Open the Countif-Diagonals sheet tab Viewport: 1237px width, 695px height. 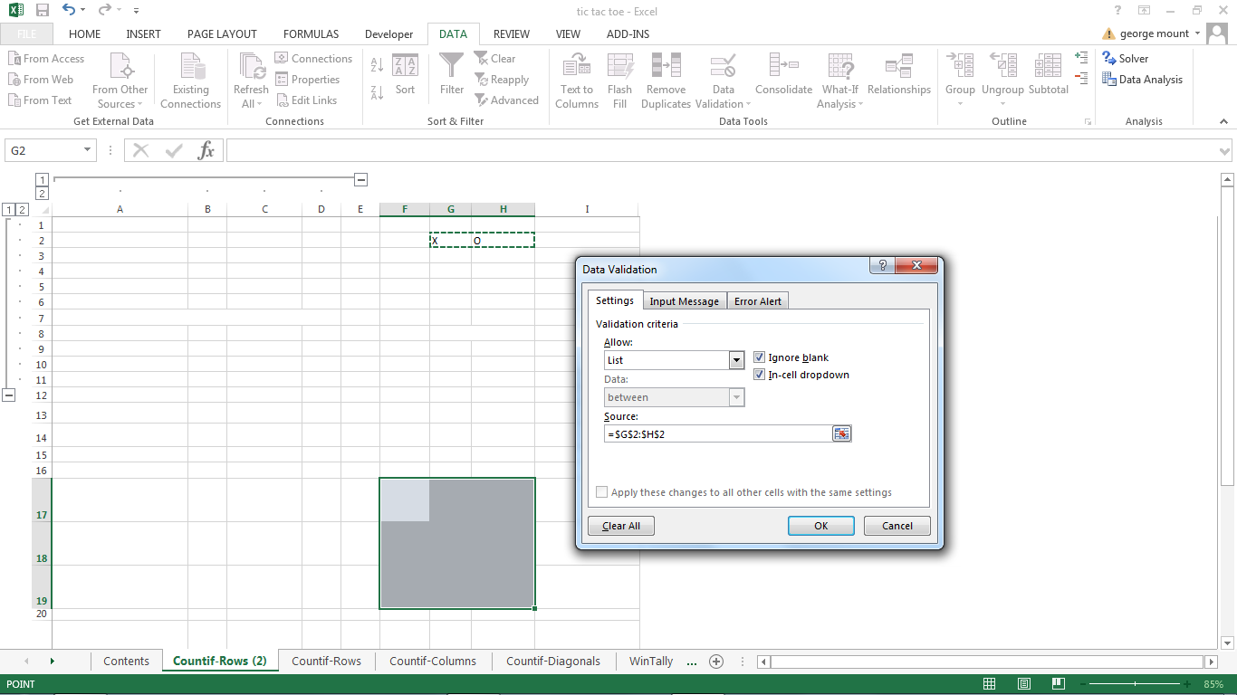[x=552, y=662]
